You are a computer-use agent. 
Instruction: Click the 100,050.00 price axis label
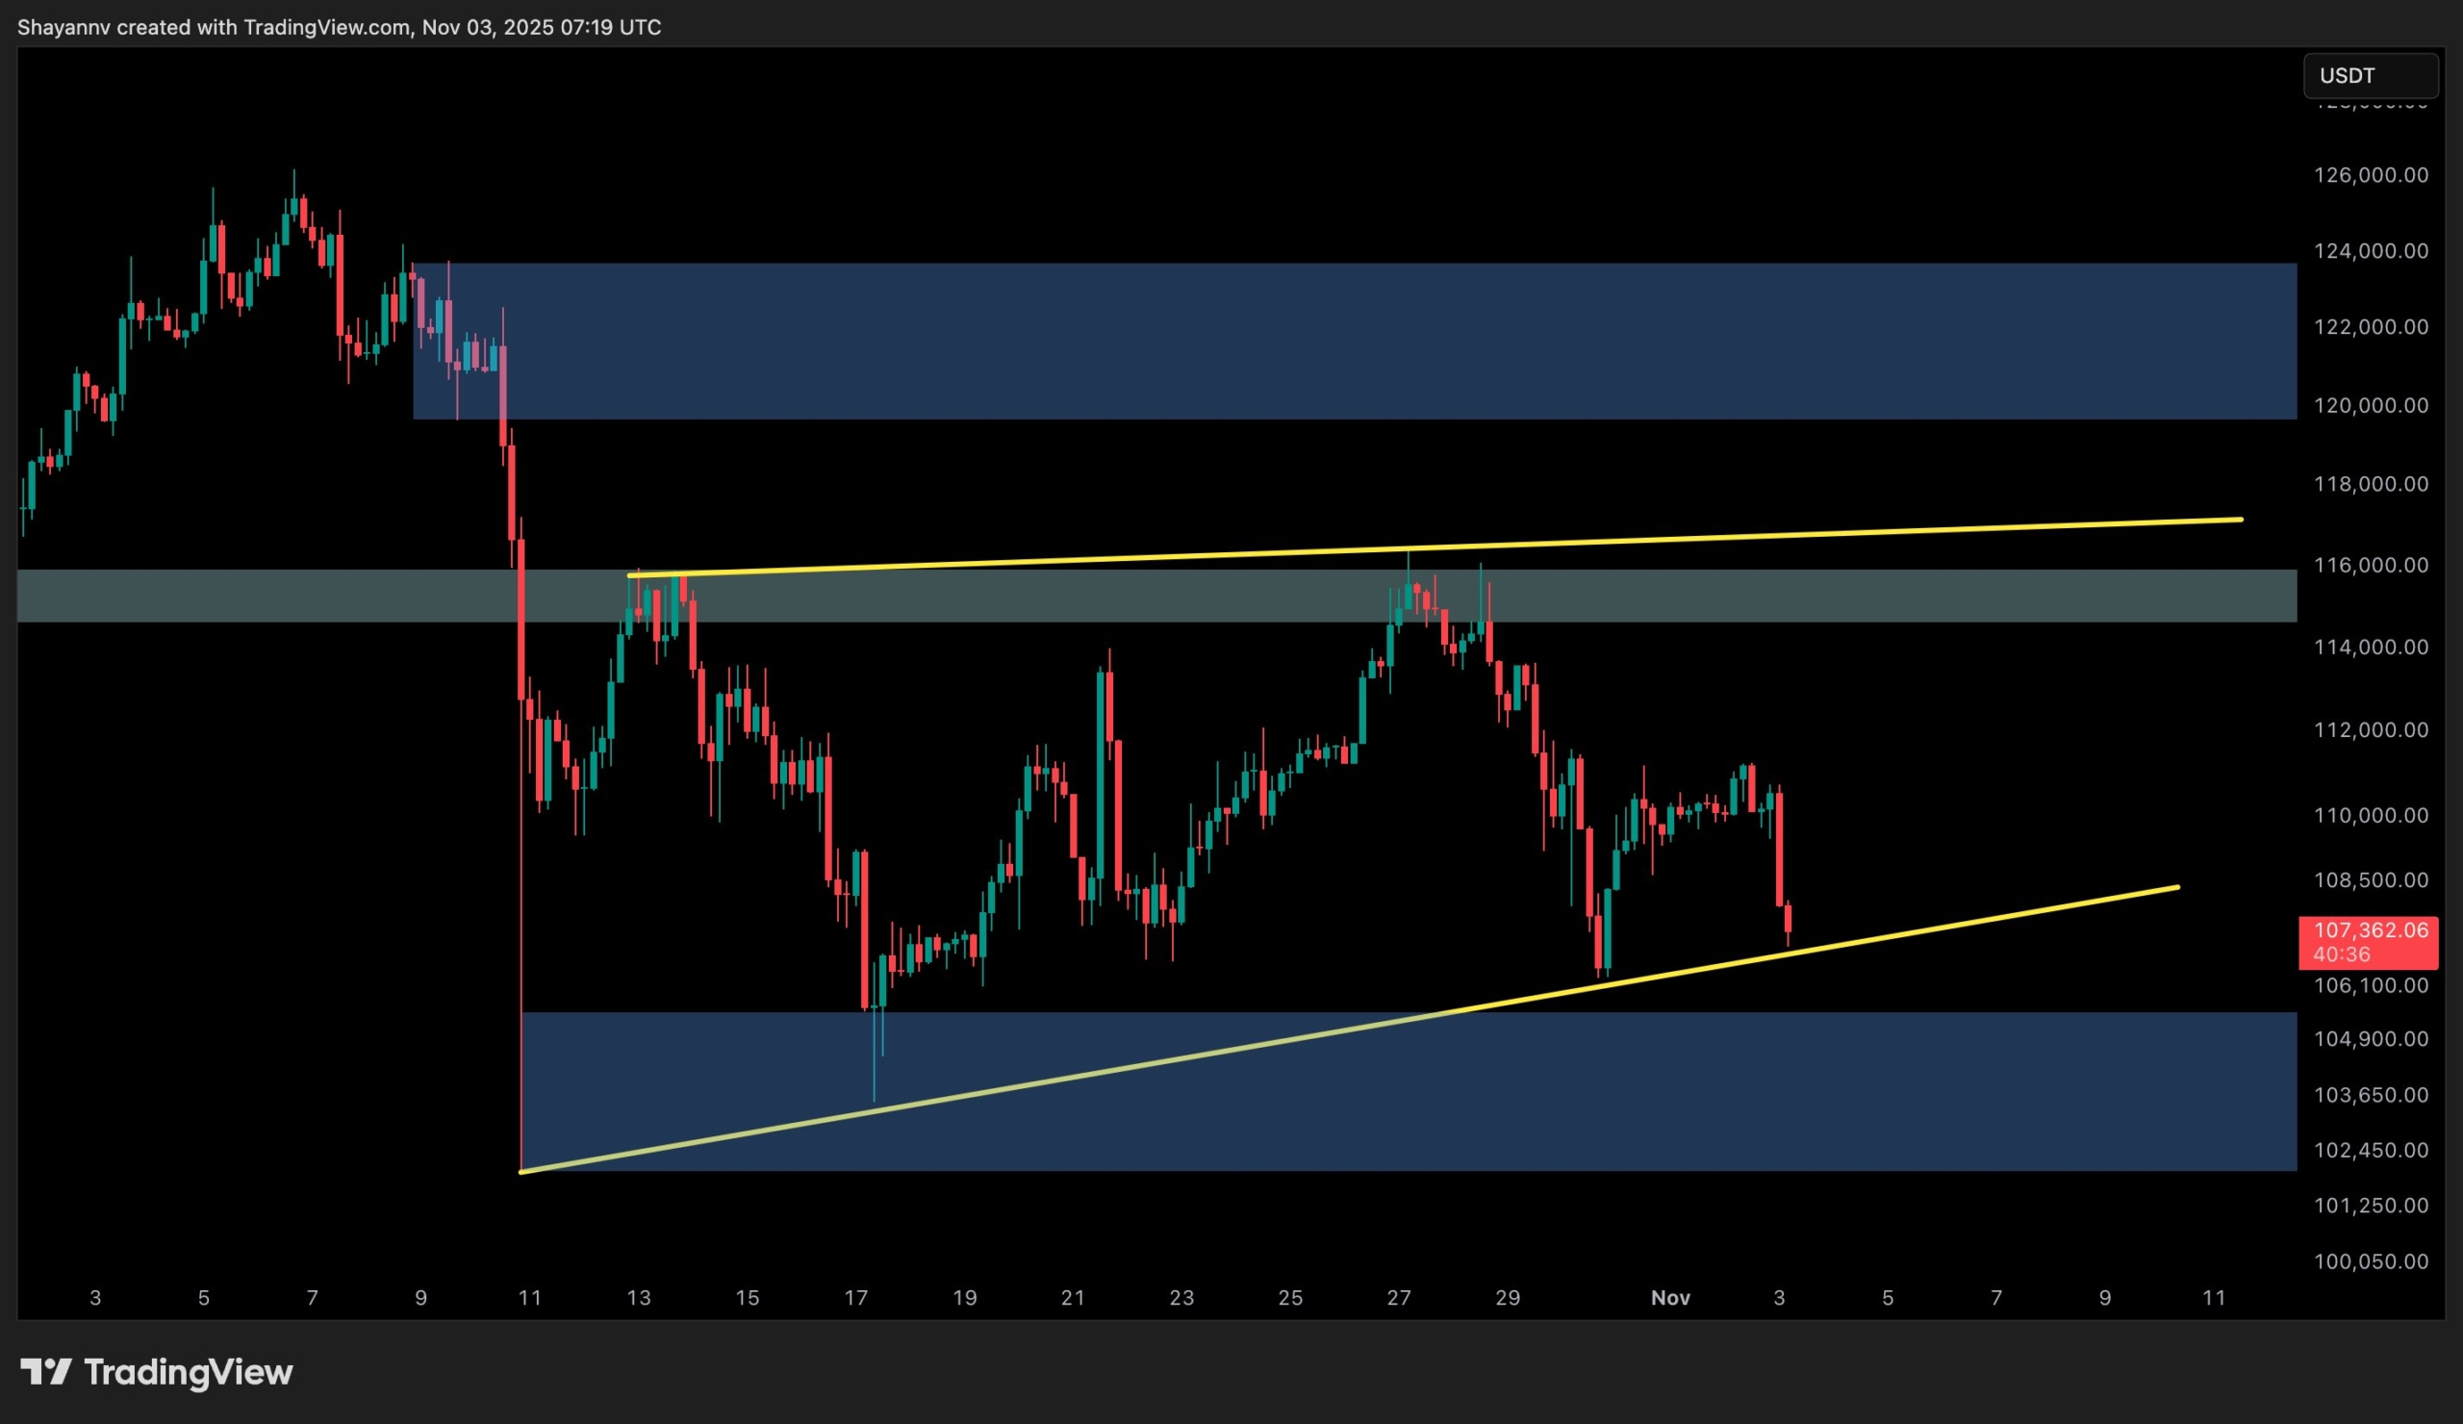(2370, 1260)
